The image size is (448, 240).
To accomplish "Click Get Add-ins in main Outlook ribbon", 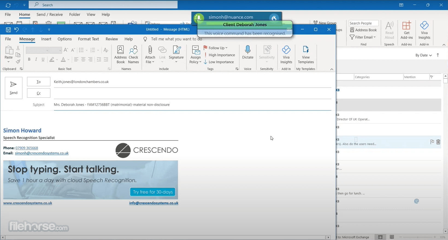I will 406,30.
